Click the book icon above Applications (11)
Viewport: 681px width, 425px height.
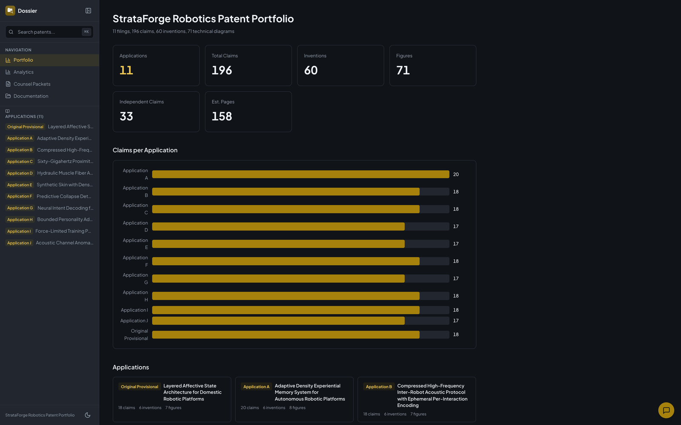[x=7, y=111]
